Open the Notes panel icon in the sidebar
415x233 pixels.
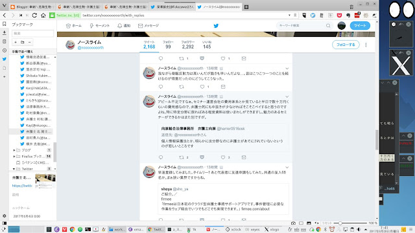pyautogui.click(x=5, y=41)
